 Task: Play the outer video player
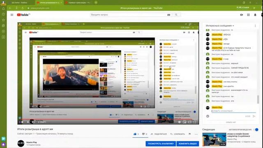(x=22, y=122)
